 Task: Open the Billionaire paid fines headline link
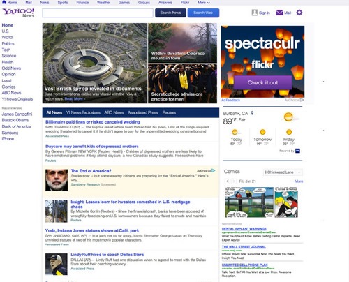[x=93, y=122]
